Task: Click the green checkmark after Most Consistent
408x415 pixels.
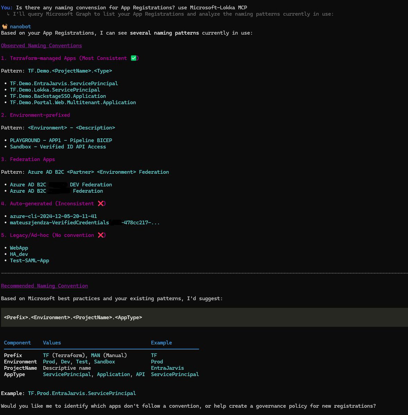Action: [x=134, y=58]
